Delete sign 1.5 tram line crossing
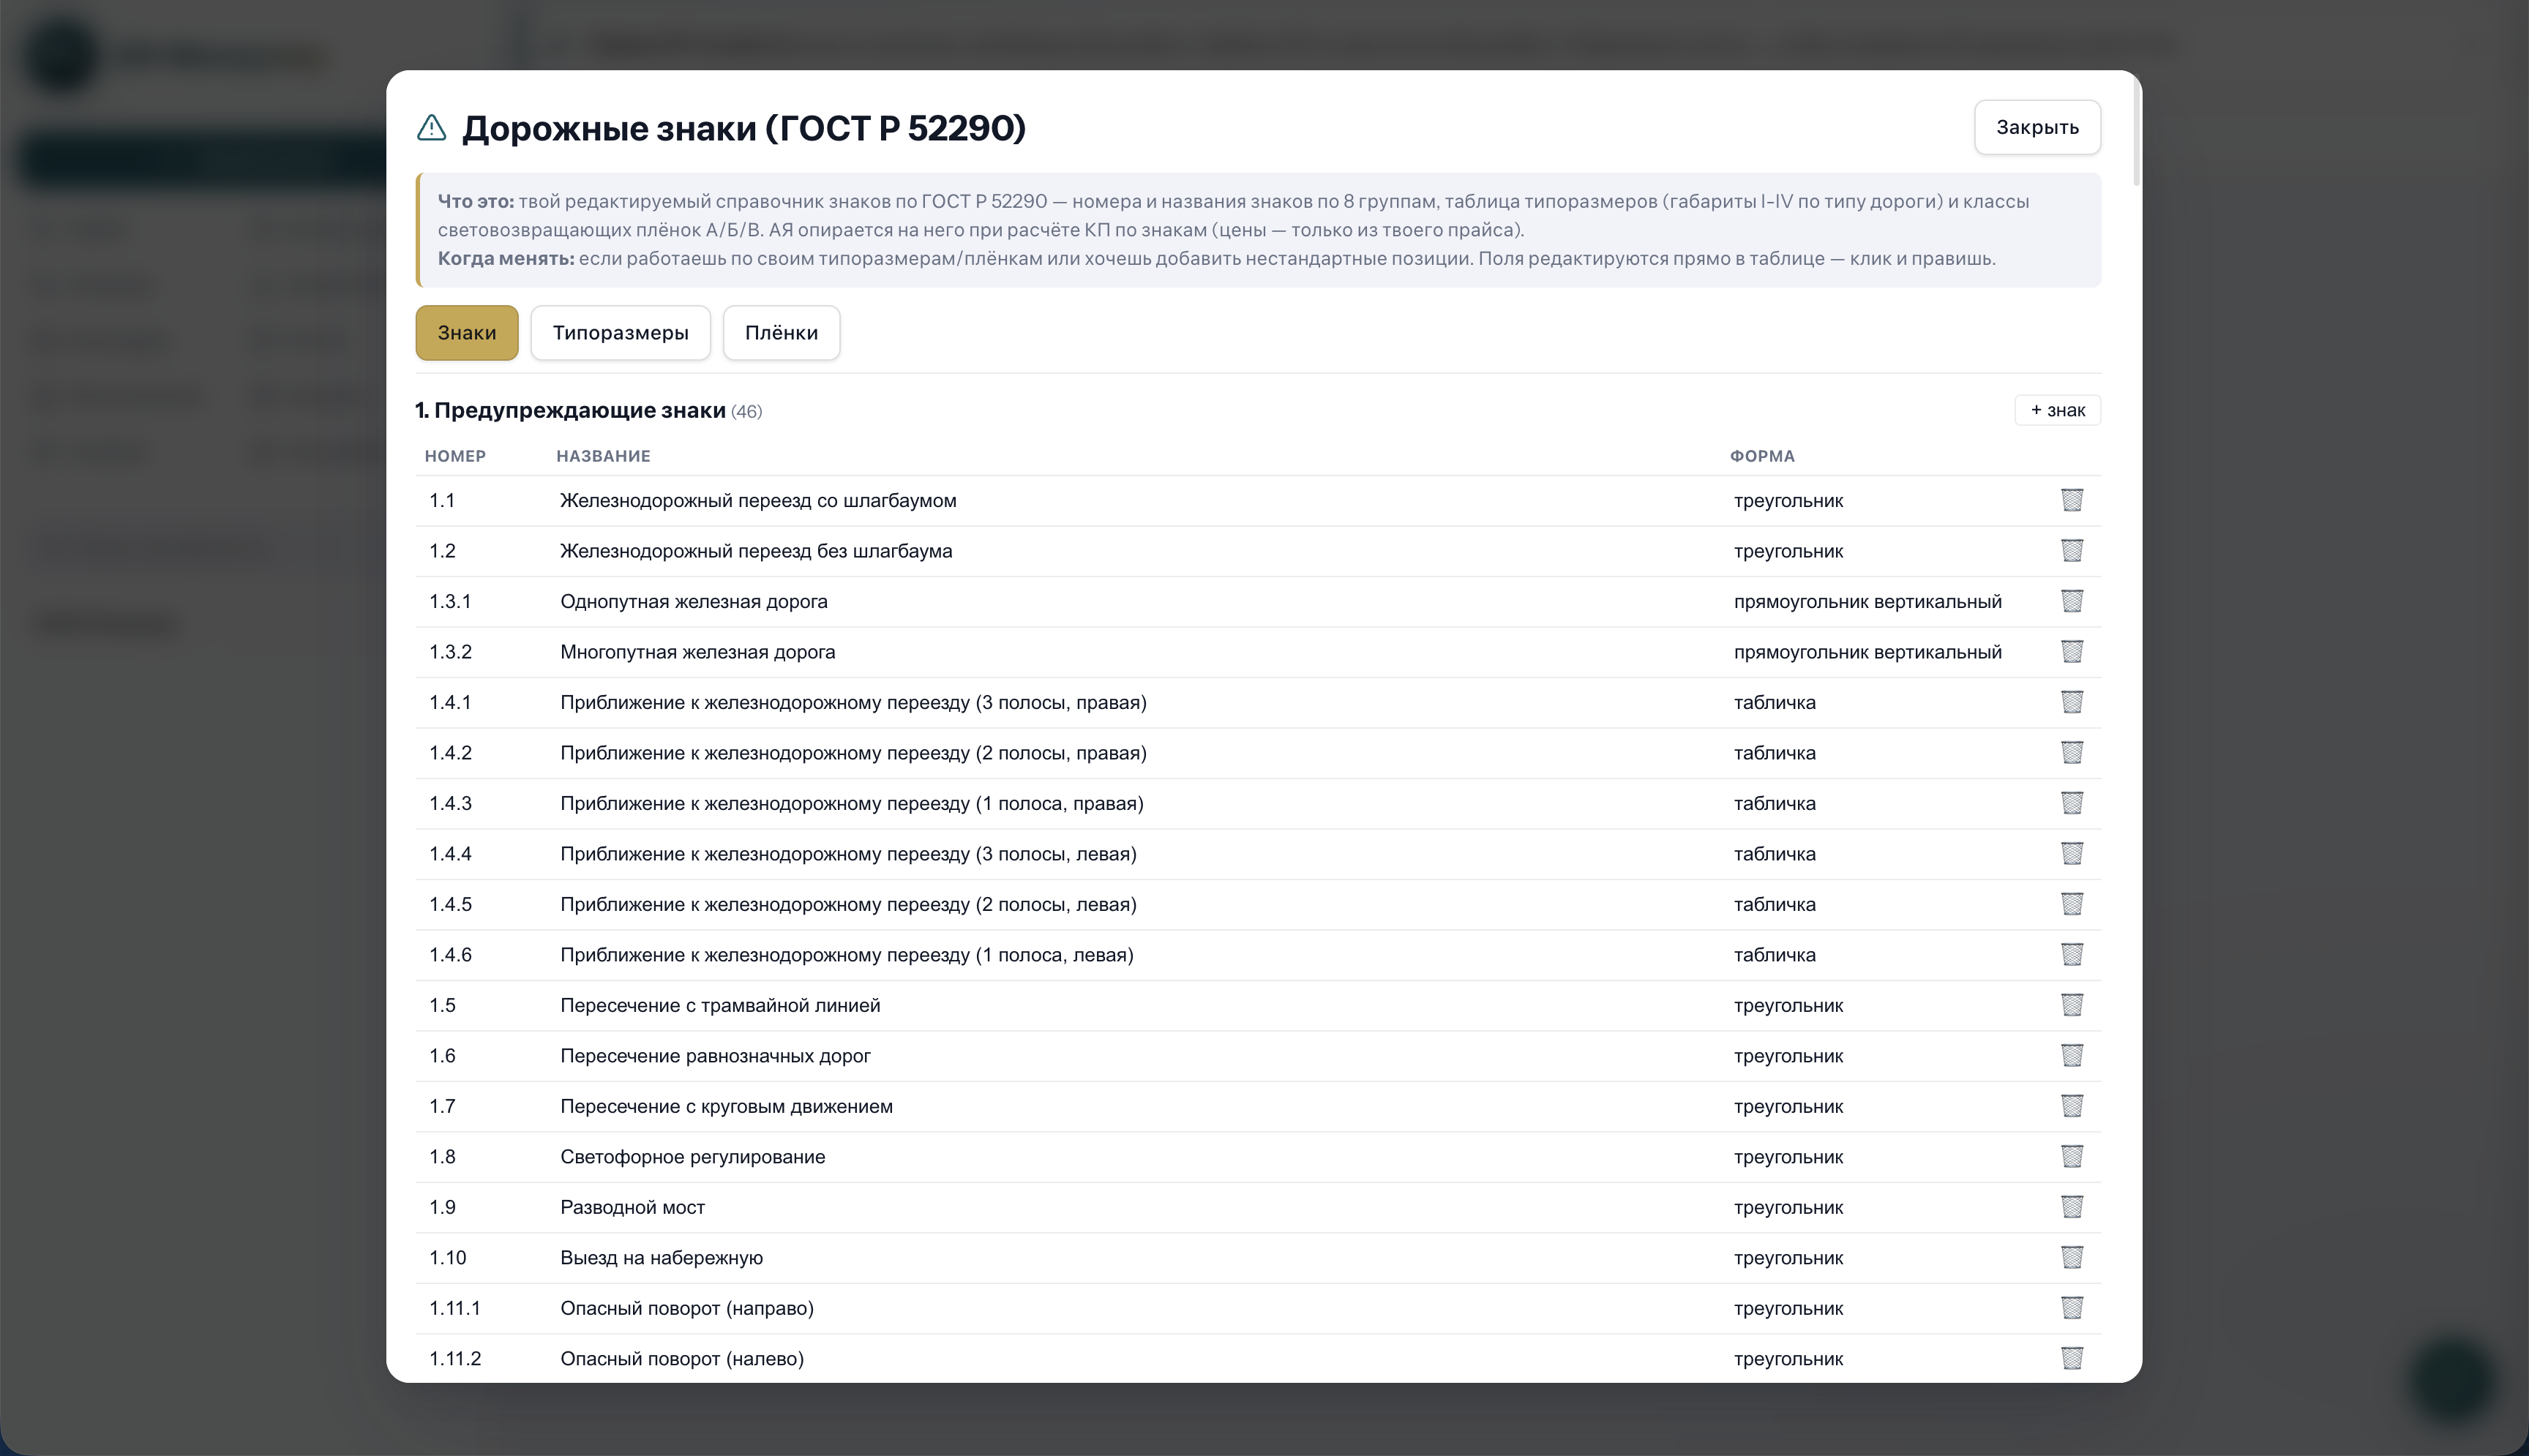The image size is (2529, 1456). (2071, 1005)
